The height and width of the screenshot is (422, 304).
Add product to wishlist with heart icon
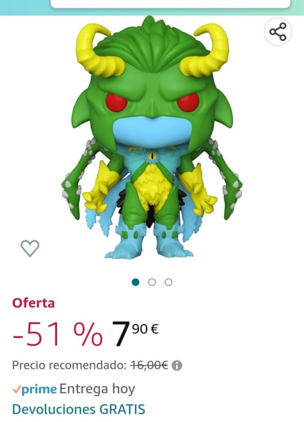tap(30, 248)
